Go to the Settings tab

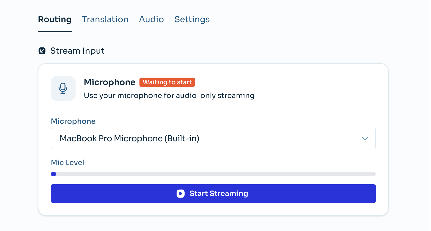pyautogui.click(x=192, y=20)
